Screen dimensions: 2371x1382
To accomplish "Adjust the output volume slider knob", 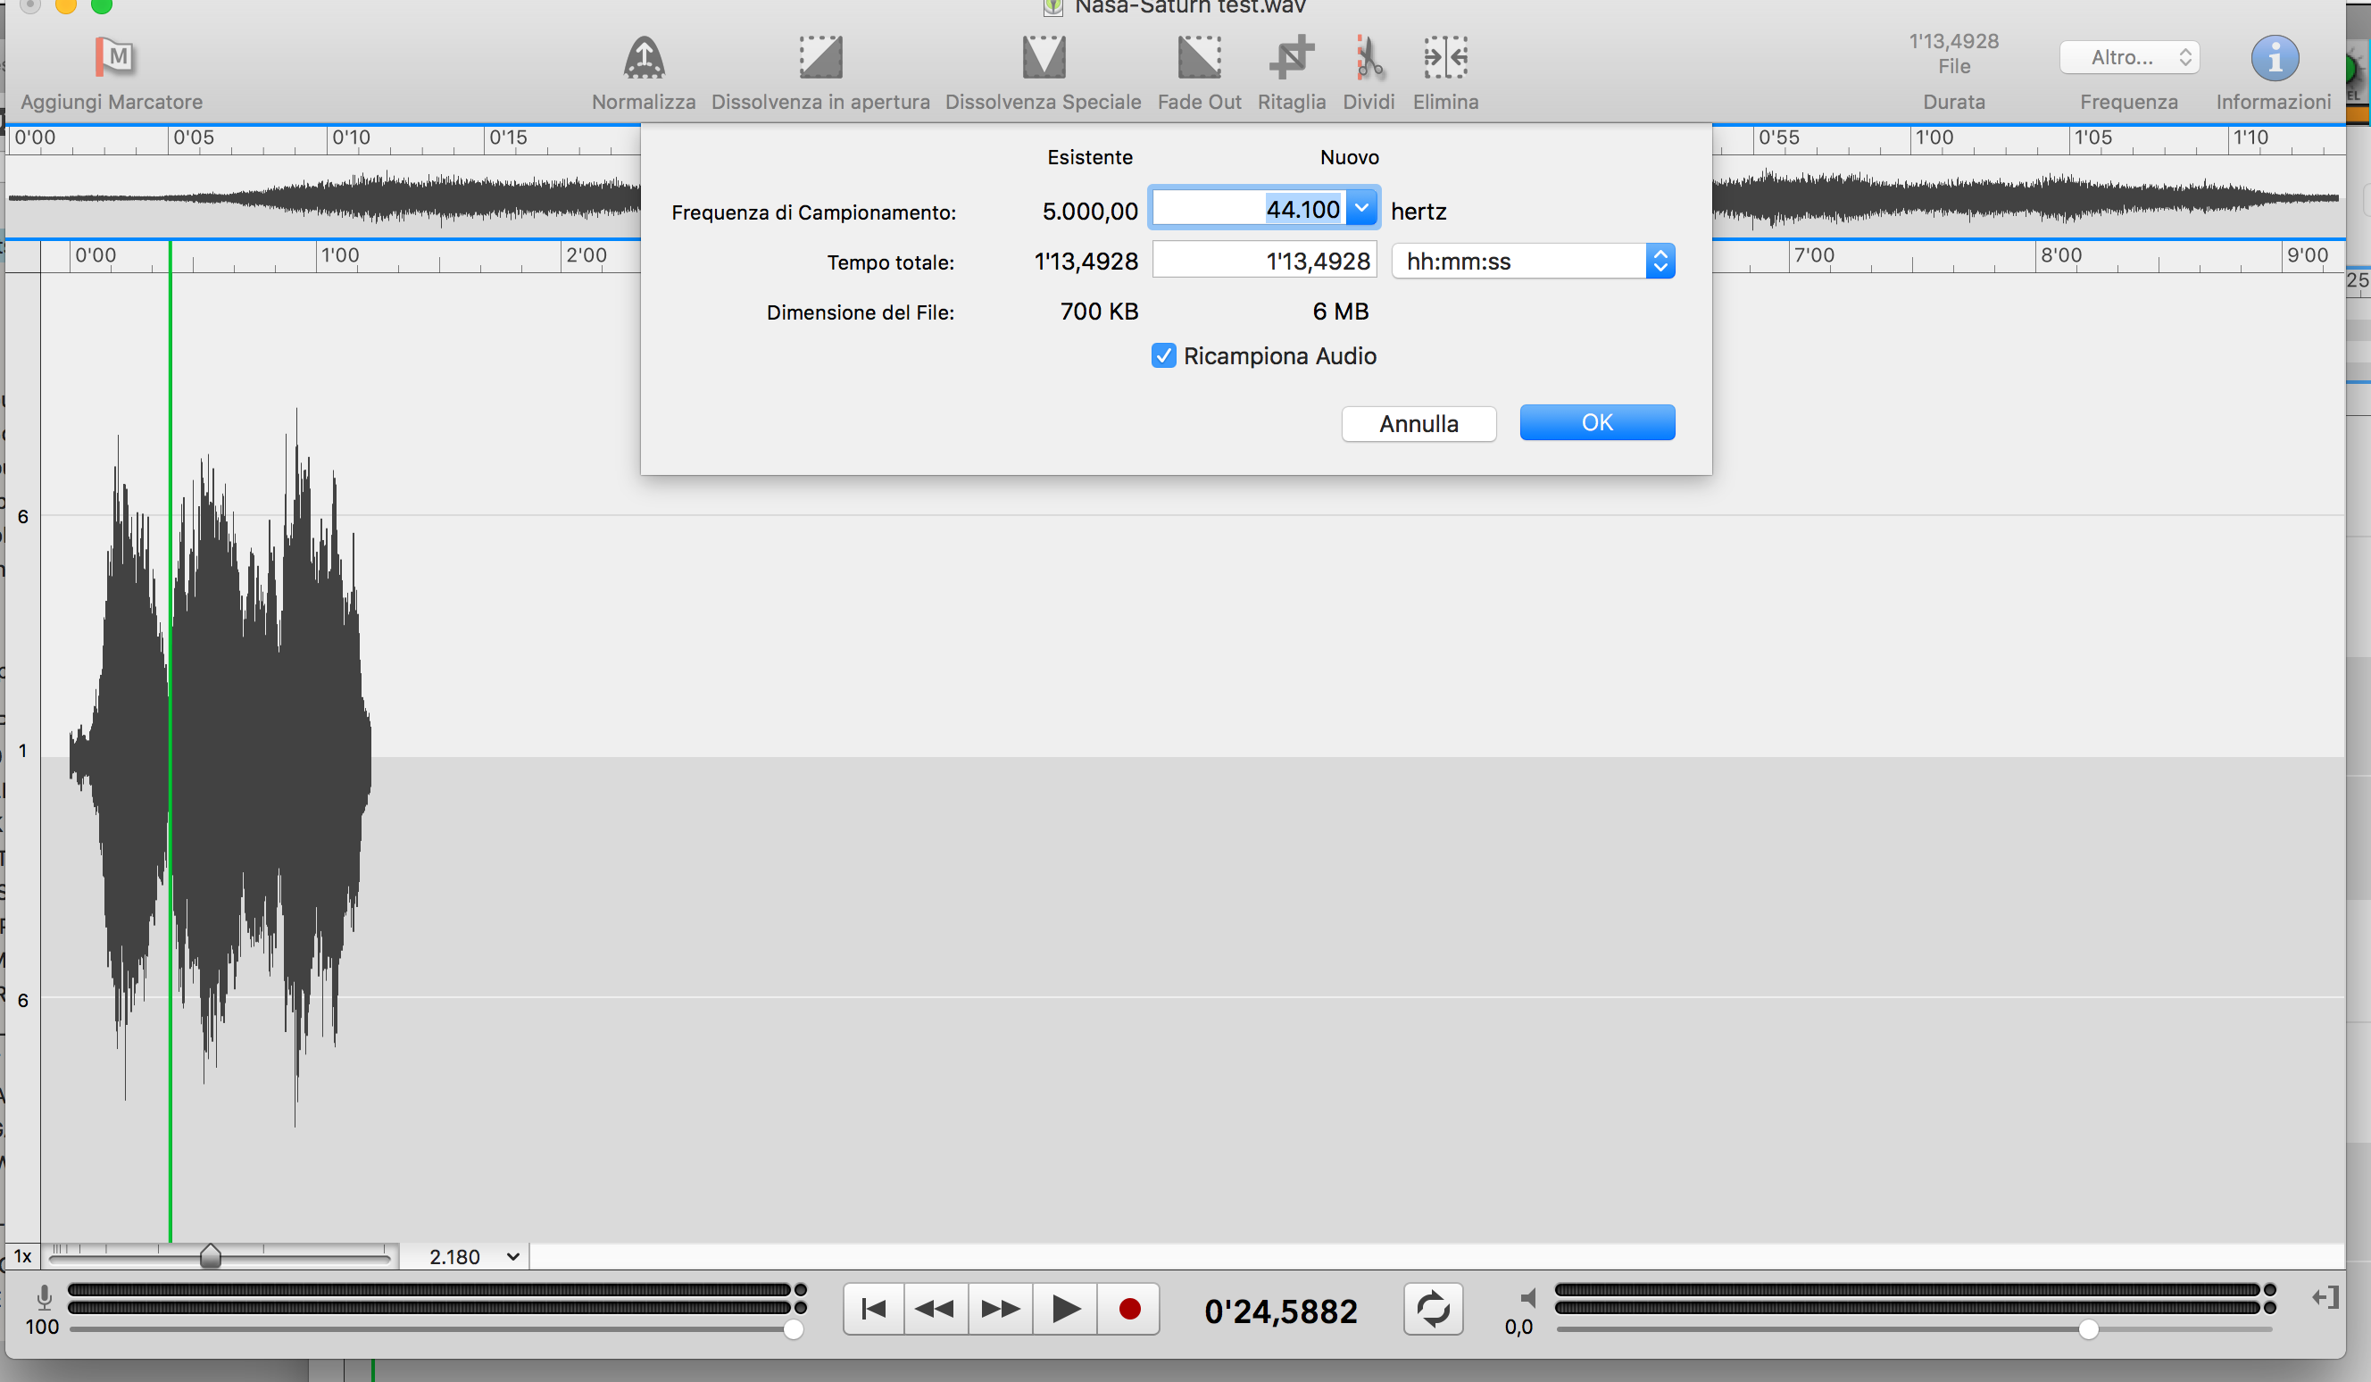I will pyautogui.click(x=2088, y=1329).
